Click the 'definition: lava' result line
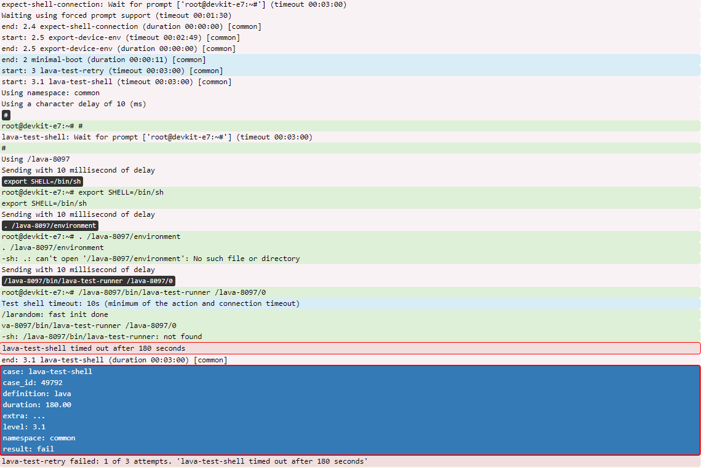710x468 pixels. [351, 394]
